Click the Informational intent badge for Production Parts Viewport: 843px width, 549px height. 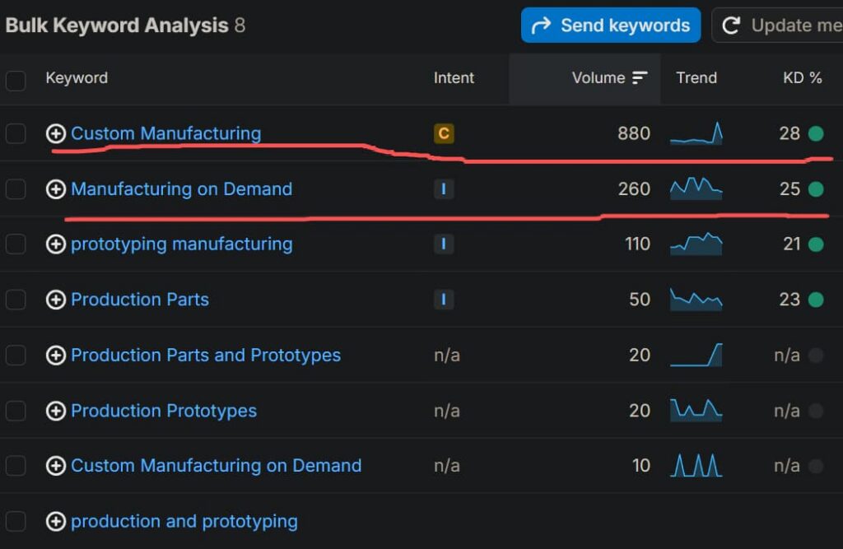pyautogui.click(x=444, y=300)
